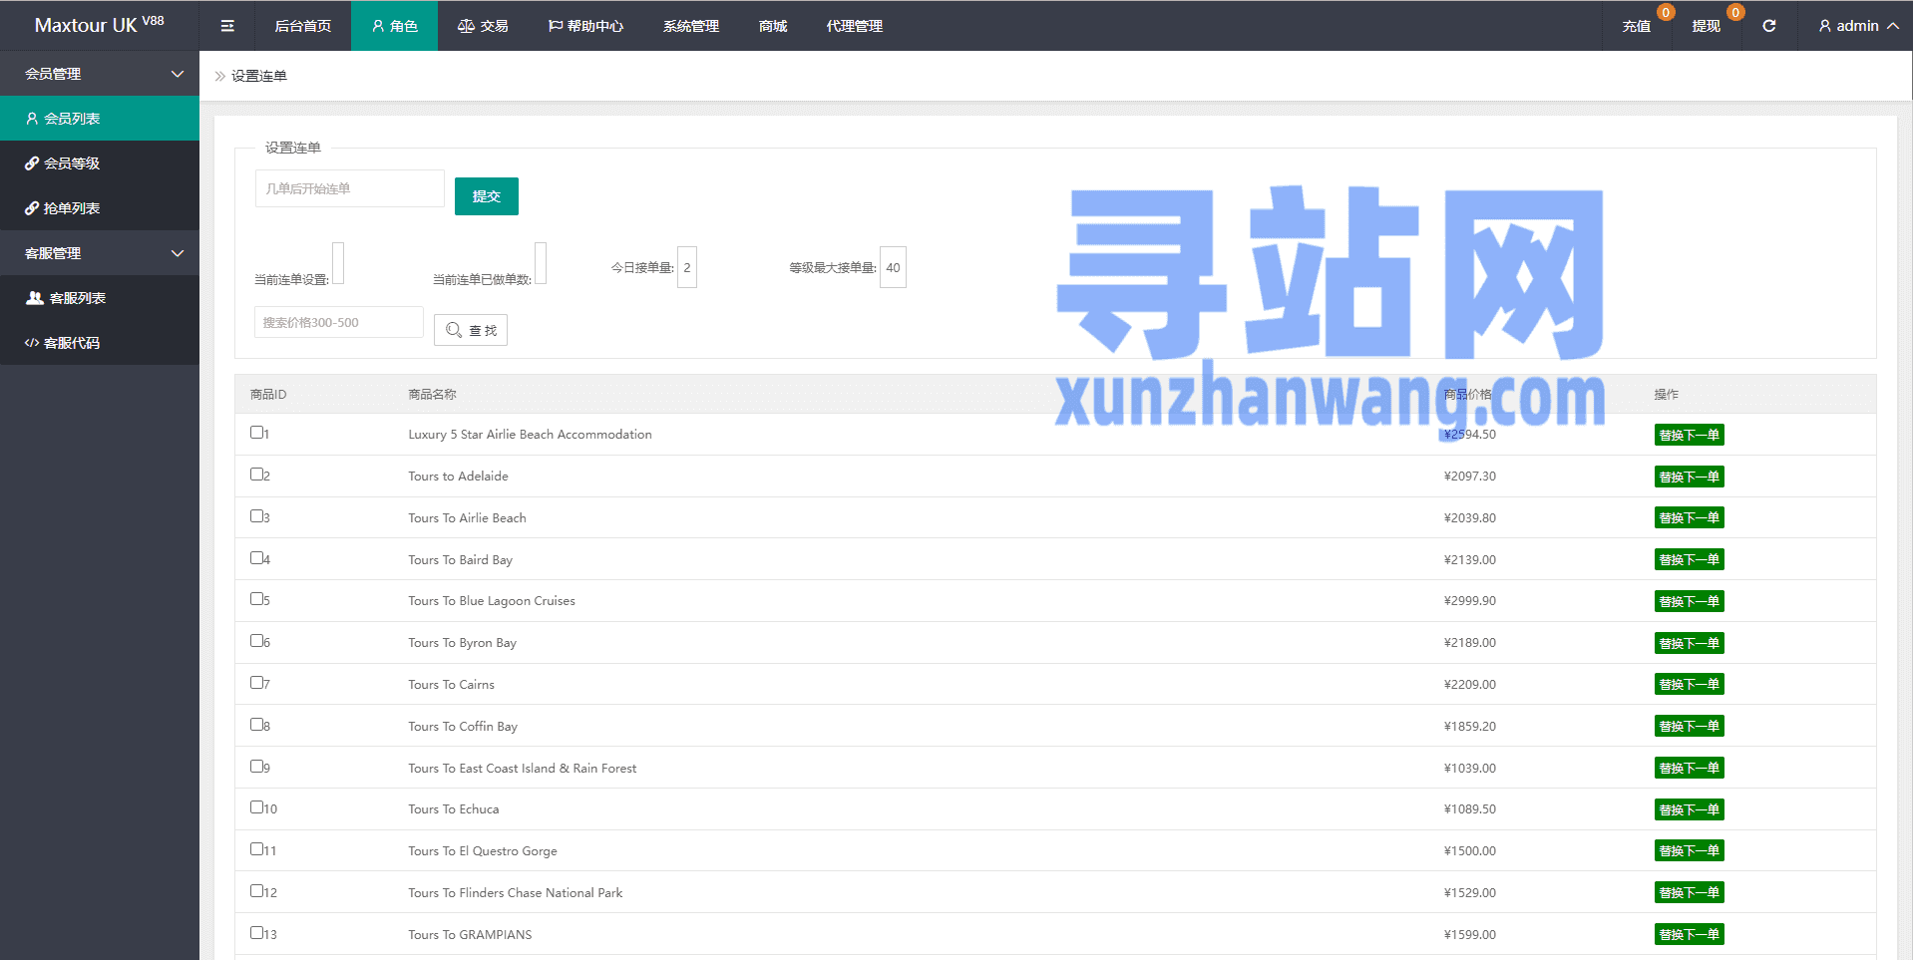
Task: Toggle the sidebar collapse hamburger icon
Action: (x=227, y=26)
